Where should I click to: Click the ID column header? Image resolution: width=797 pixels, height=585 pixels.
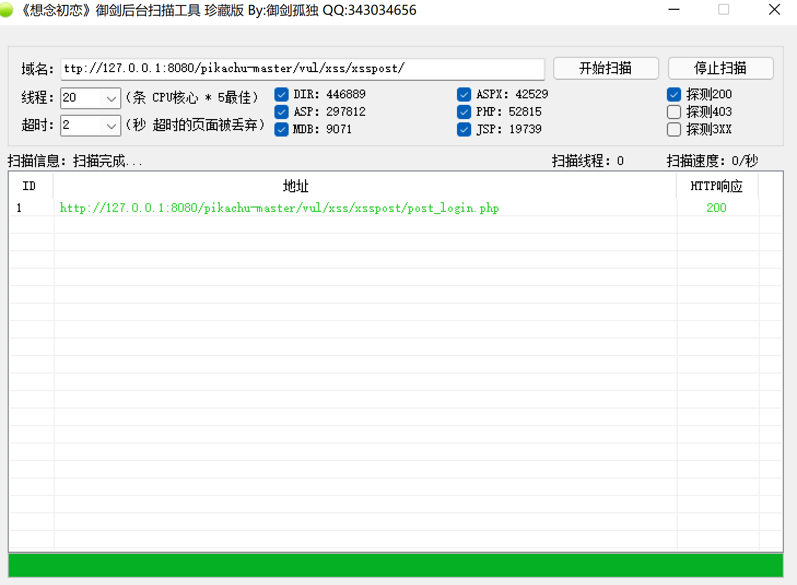point(31,186)
